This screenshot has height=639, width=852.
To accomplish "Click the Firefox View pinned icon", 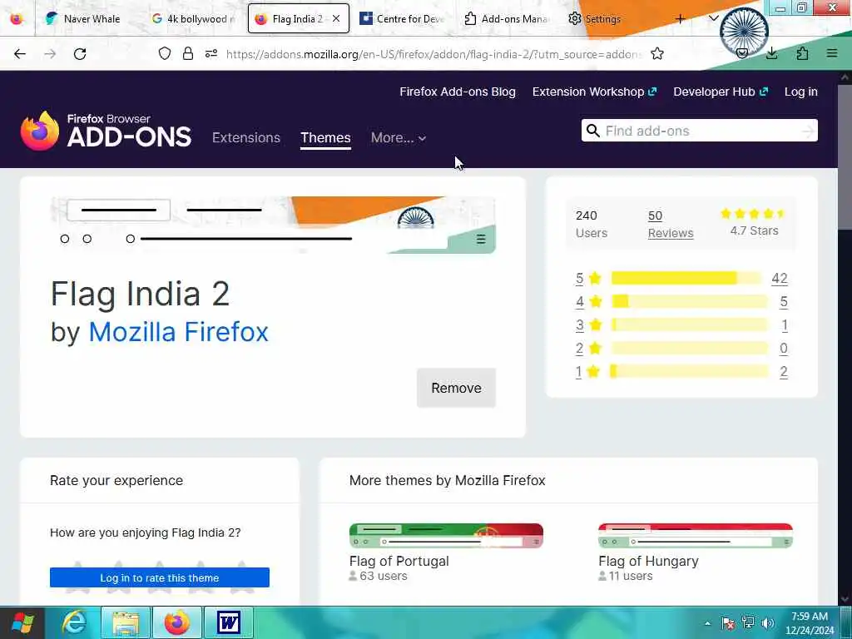I will 17,19.
